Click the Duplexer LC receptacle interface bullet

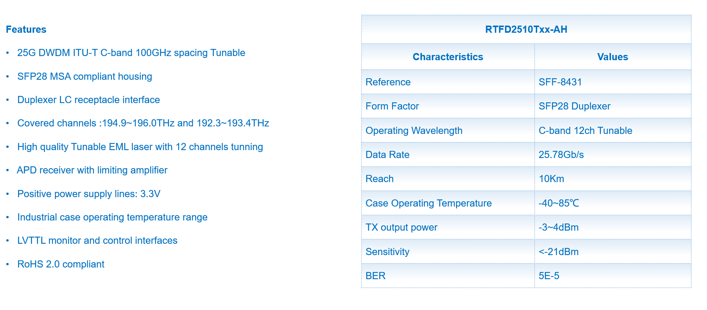pos(88,100)
